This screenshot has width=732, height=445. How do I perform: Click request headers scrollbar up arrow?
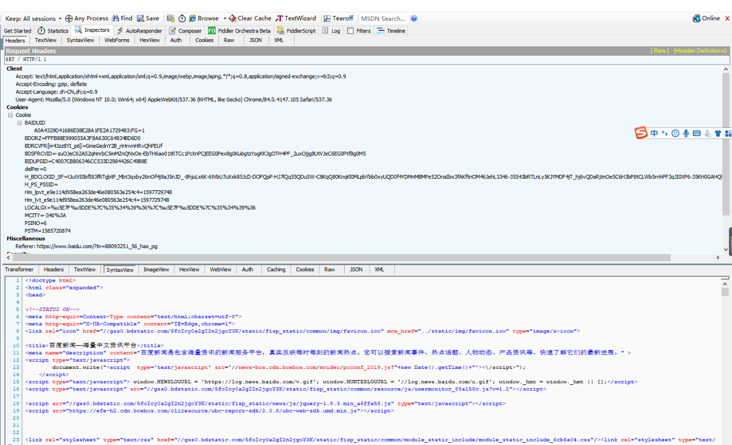(x=726, y=69)
